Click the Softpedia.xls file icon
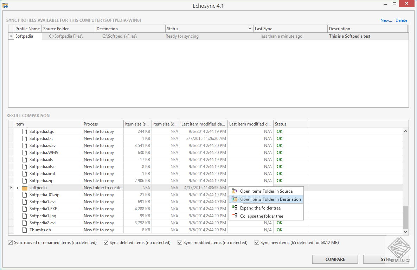This screenshot has height=270, width=417. (25, 160)
